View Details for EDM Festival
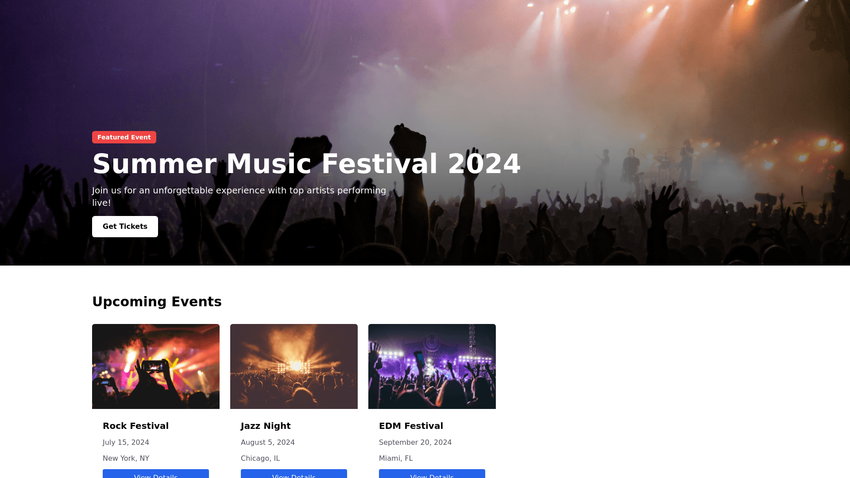This screenshot has width=850, height=478. [x=432, y=474]
